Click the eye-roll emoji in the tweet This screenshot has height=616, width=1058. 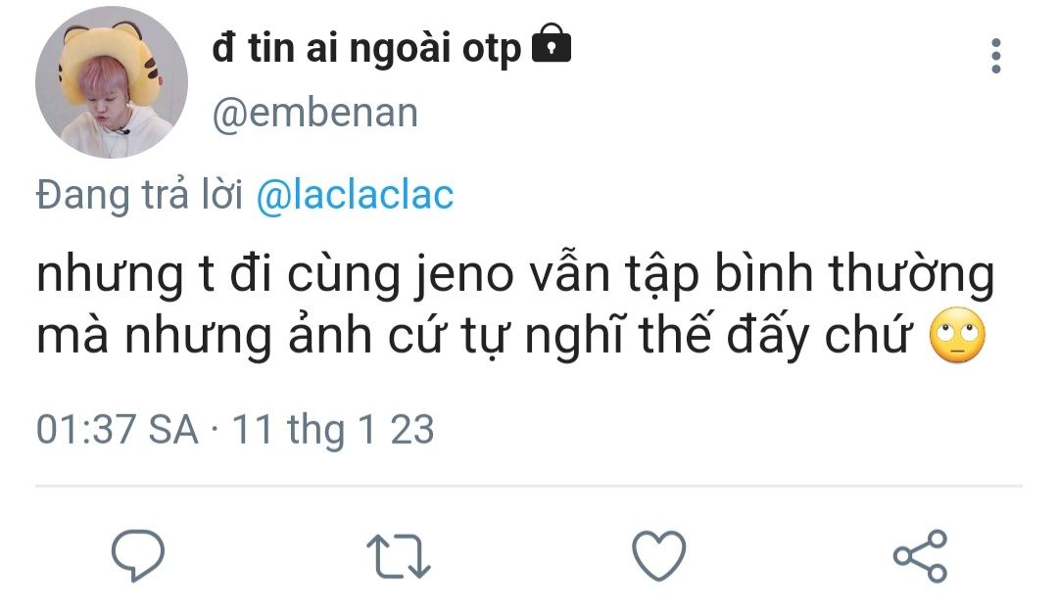(956, 336)
